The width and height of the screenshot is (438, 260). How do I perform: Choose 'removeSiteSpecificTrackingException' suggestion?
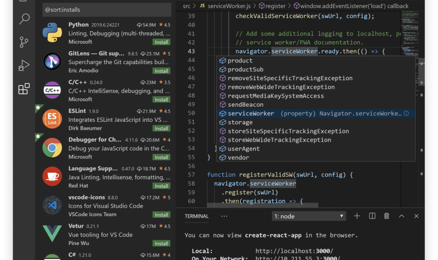(x=316, y=78)
